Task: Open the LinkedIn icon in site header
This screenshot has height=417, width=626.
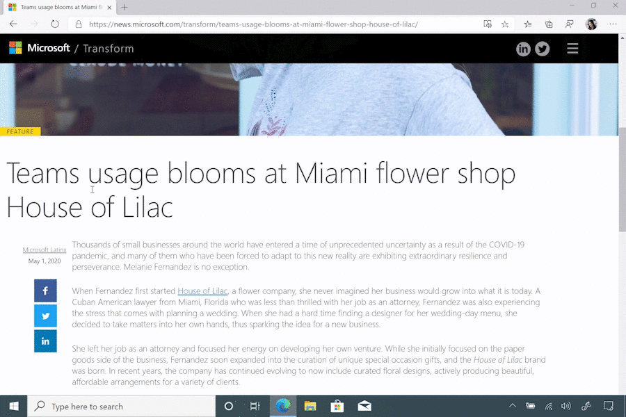Action: (x=523, y=49)
